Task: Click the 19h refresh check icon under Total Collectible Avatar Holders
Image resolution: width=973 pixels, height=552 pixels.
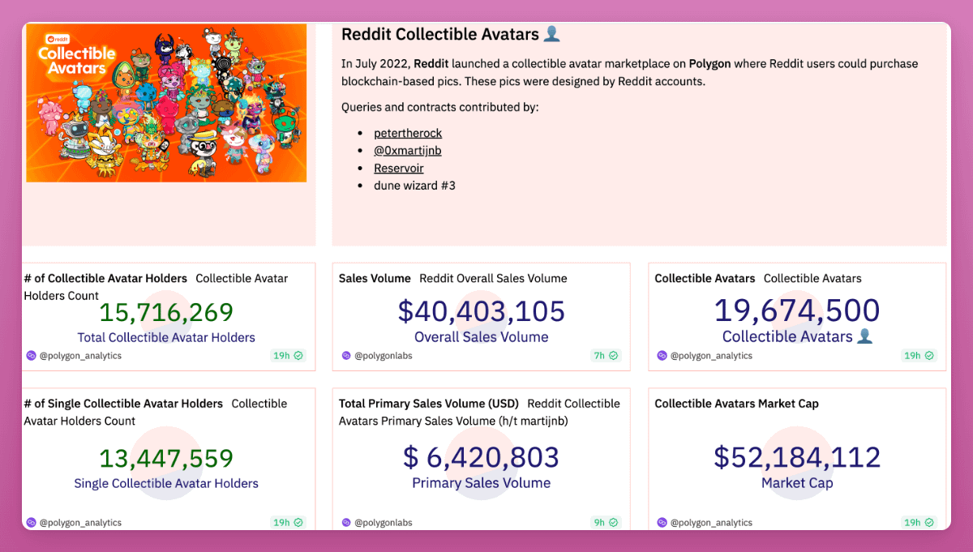Action: pos(298,356)
